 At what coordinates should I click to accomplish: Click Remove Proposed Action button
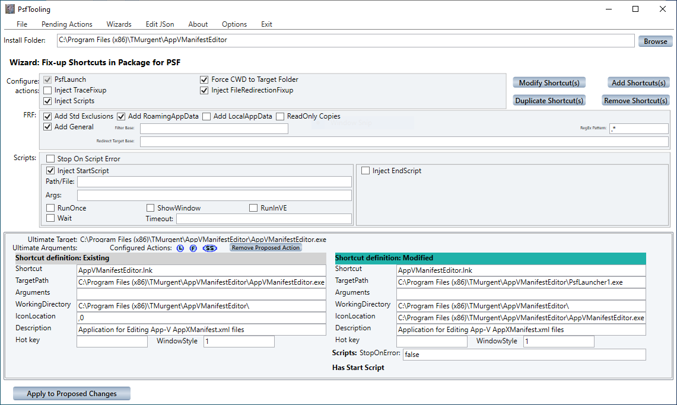[x=266, y=248]
